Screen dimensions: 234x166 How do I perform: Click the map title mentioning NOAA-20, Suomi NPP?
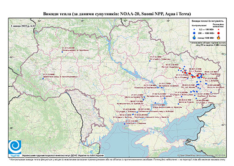117,14
